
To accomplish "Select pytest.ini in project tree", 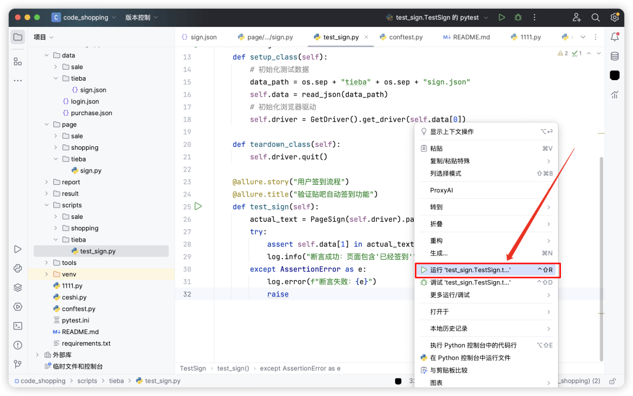I will (x=72, y=321).
